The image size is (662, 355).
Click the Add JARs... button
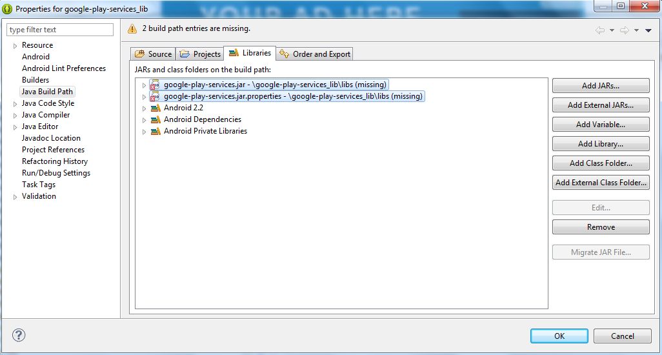tap(601, 86)
